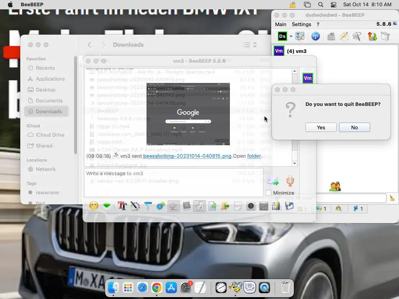Image resolution: width=399 pixels, height=299 pixels.
Task: Compose a message with the envelope pencil icon
Action: (x=344, y=36)
